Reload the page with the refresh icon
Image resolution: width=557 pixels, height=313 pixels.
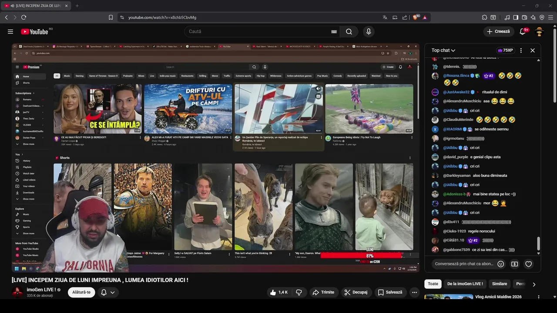point(23,17)
